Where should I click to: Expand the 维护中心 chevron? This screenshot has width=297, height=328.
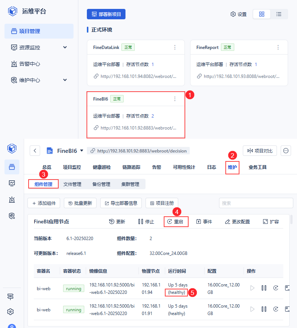coord(65,80)
